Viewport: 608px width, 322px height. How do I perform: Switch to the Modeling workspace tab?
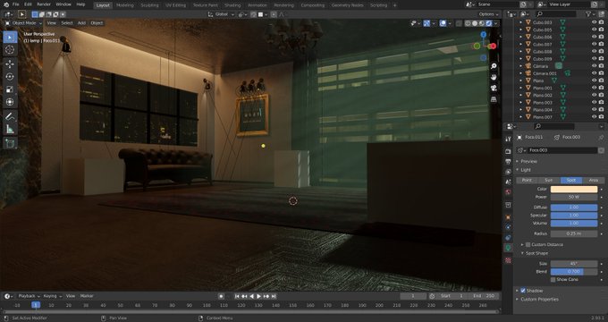(125, 5)
